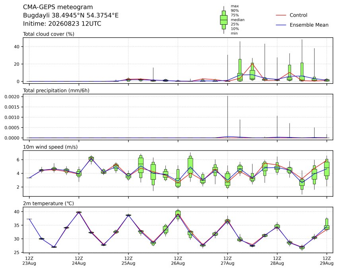Click the '2' wind speed axis tick label

tap(18, 187)
